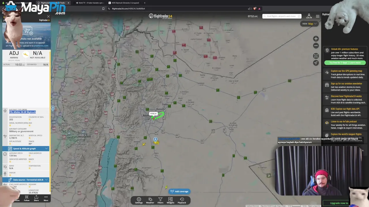
Task: Click the blue airport pin south of Amman
Action: (x=155, y=140)
